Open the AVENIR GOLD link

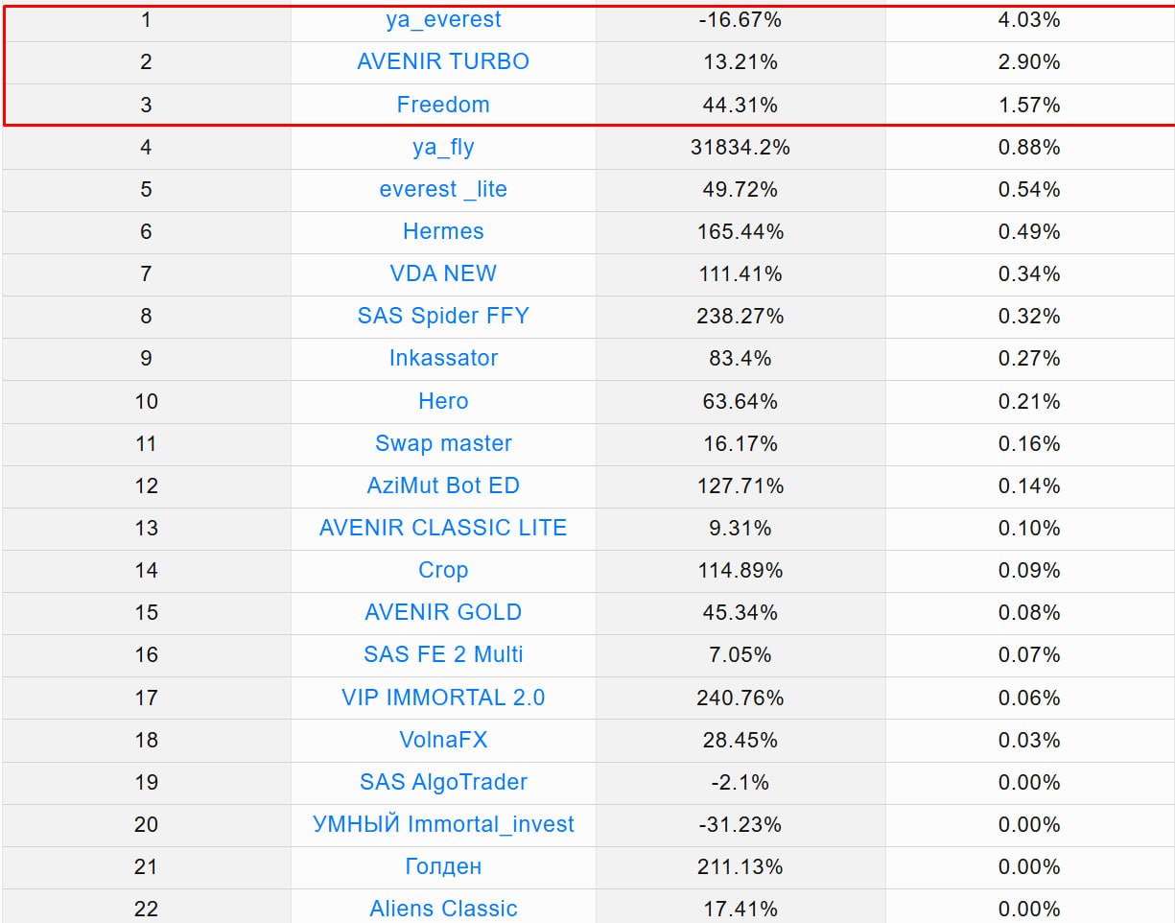tap(443, 612)
